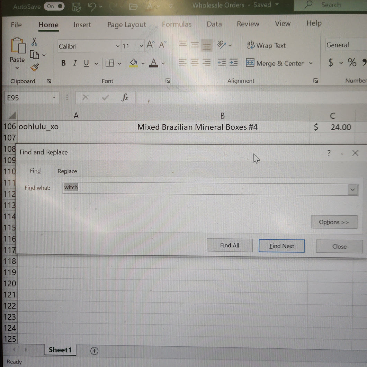Switch to the Replace tab
This screenshot has height=367, width=367.
point(67,171)
